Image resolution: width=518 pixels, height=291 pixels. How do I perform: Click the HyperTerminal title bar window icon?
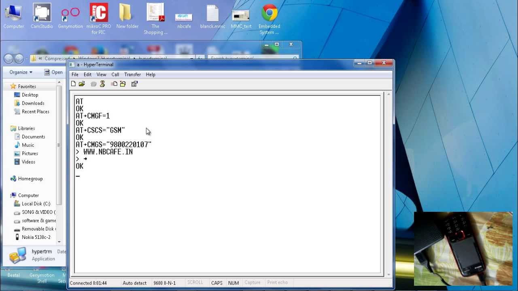pyautogui.click(x=72, y=65)
